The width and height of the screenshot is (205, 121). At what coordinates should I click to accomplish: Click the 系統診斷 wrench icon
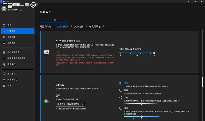point(4,37)
